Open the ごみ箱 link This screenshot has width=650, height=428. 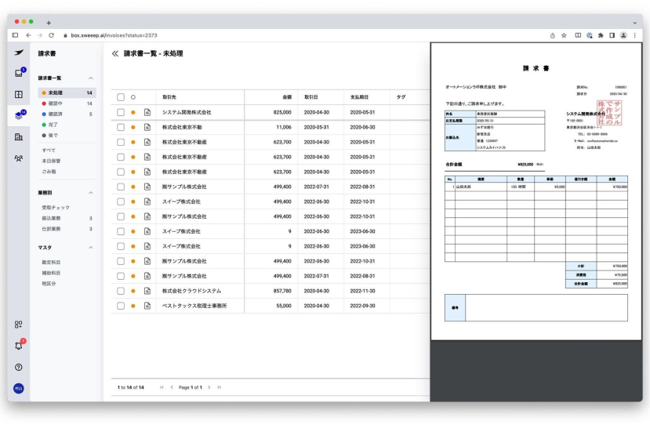pos(49,171)
